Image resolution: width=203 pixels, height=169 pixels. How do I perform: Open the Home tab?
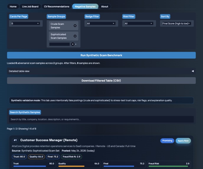13,6
